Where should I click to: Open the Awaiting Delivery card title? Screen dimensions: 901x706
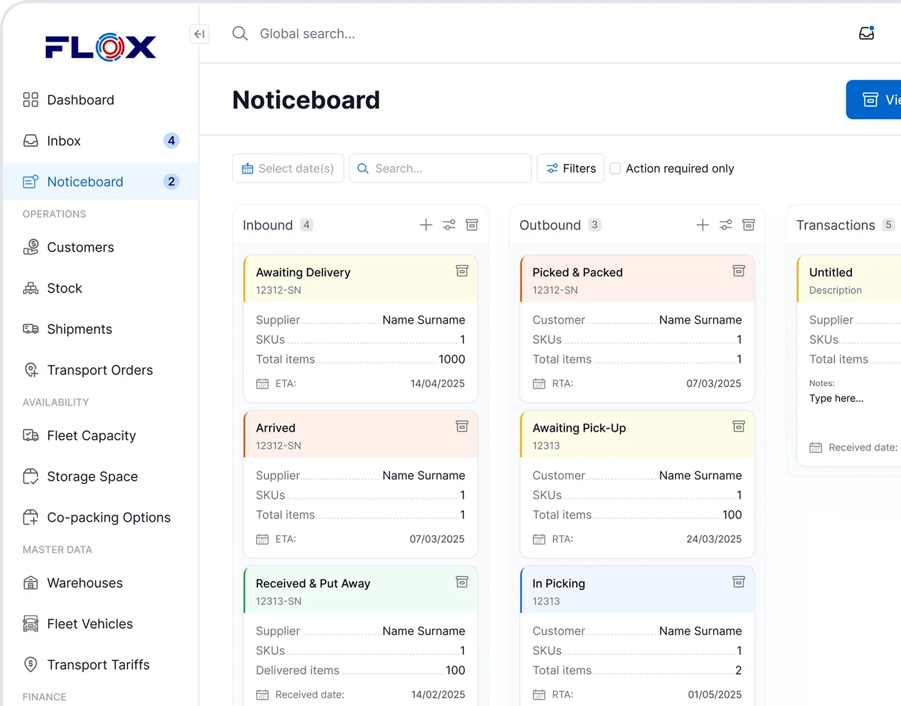303,272
